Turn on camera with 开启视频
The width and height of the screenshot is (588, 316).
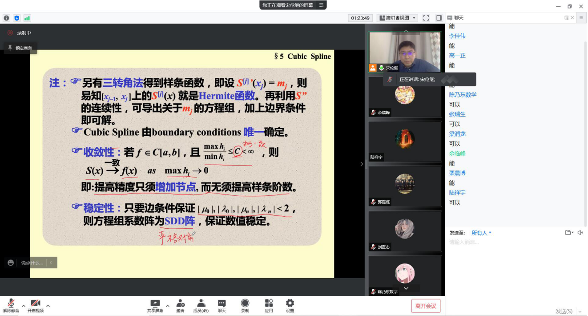coord(36,306)
